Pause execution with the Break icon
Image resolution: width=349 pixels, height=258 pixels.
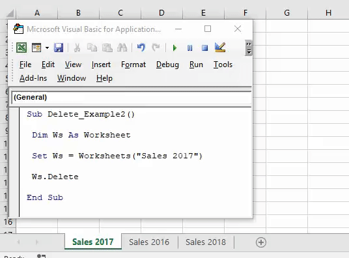[190, 48]
